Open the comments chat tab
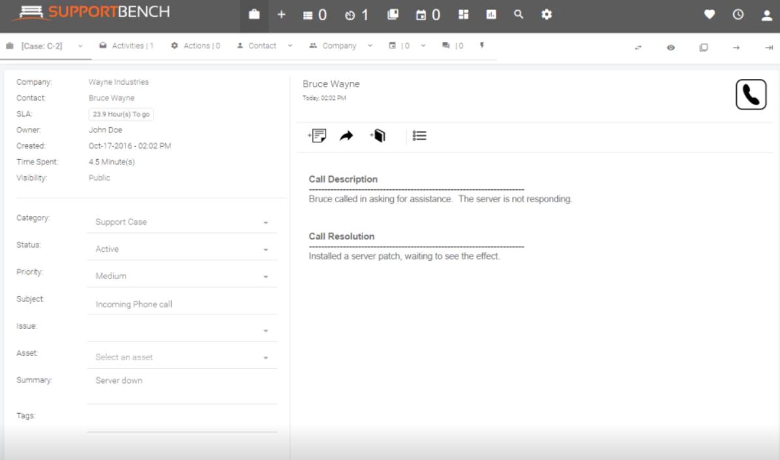This screenshot has height=460, width=780. pyautogui.click(x=453, y=46)
